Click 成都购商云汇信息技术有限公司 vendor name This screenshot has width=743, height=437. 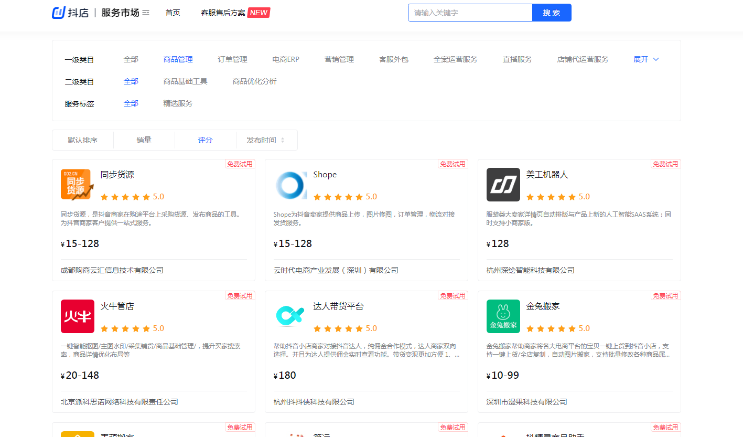point(112,270)
